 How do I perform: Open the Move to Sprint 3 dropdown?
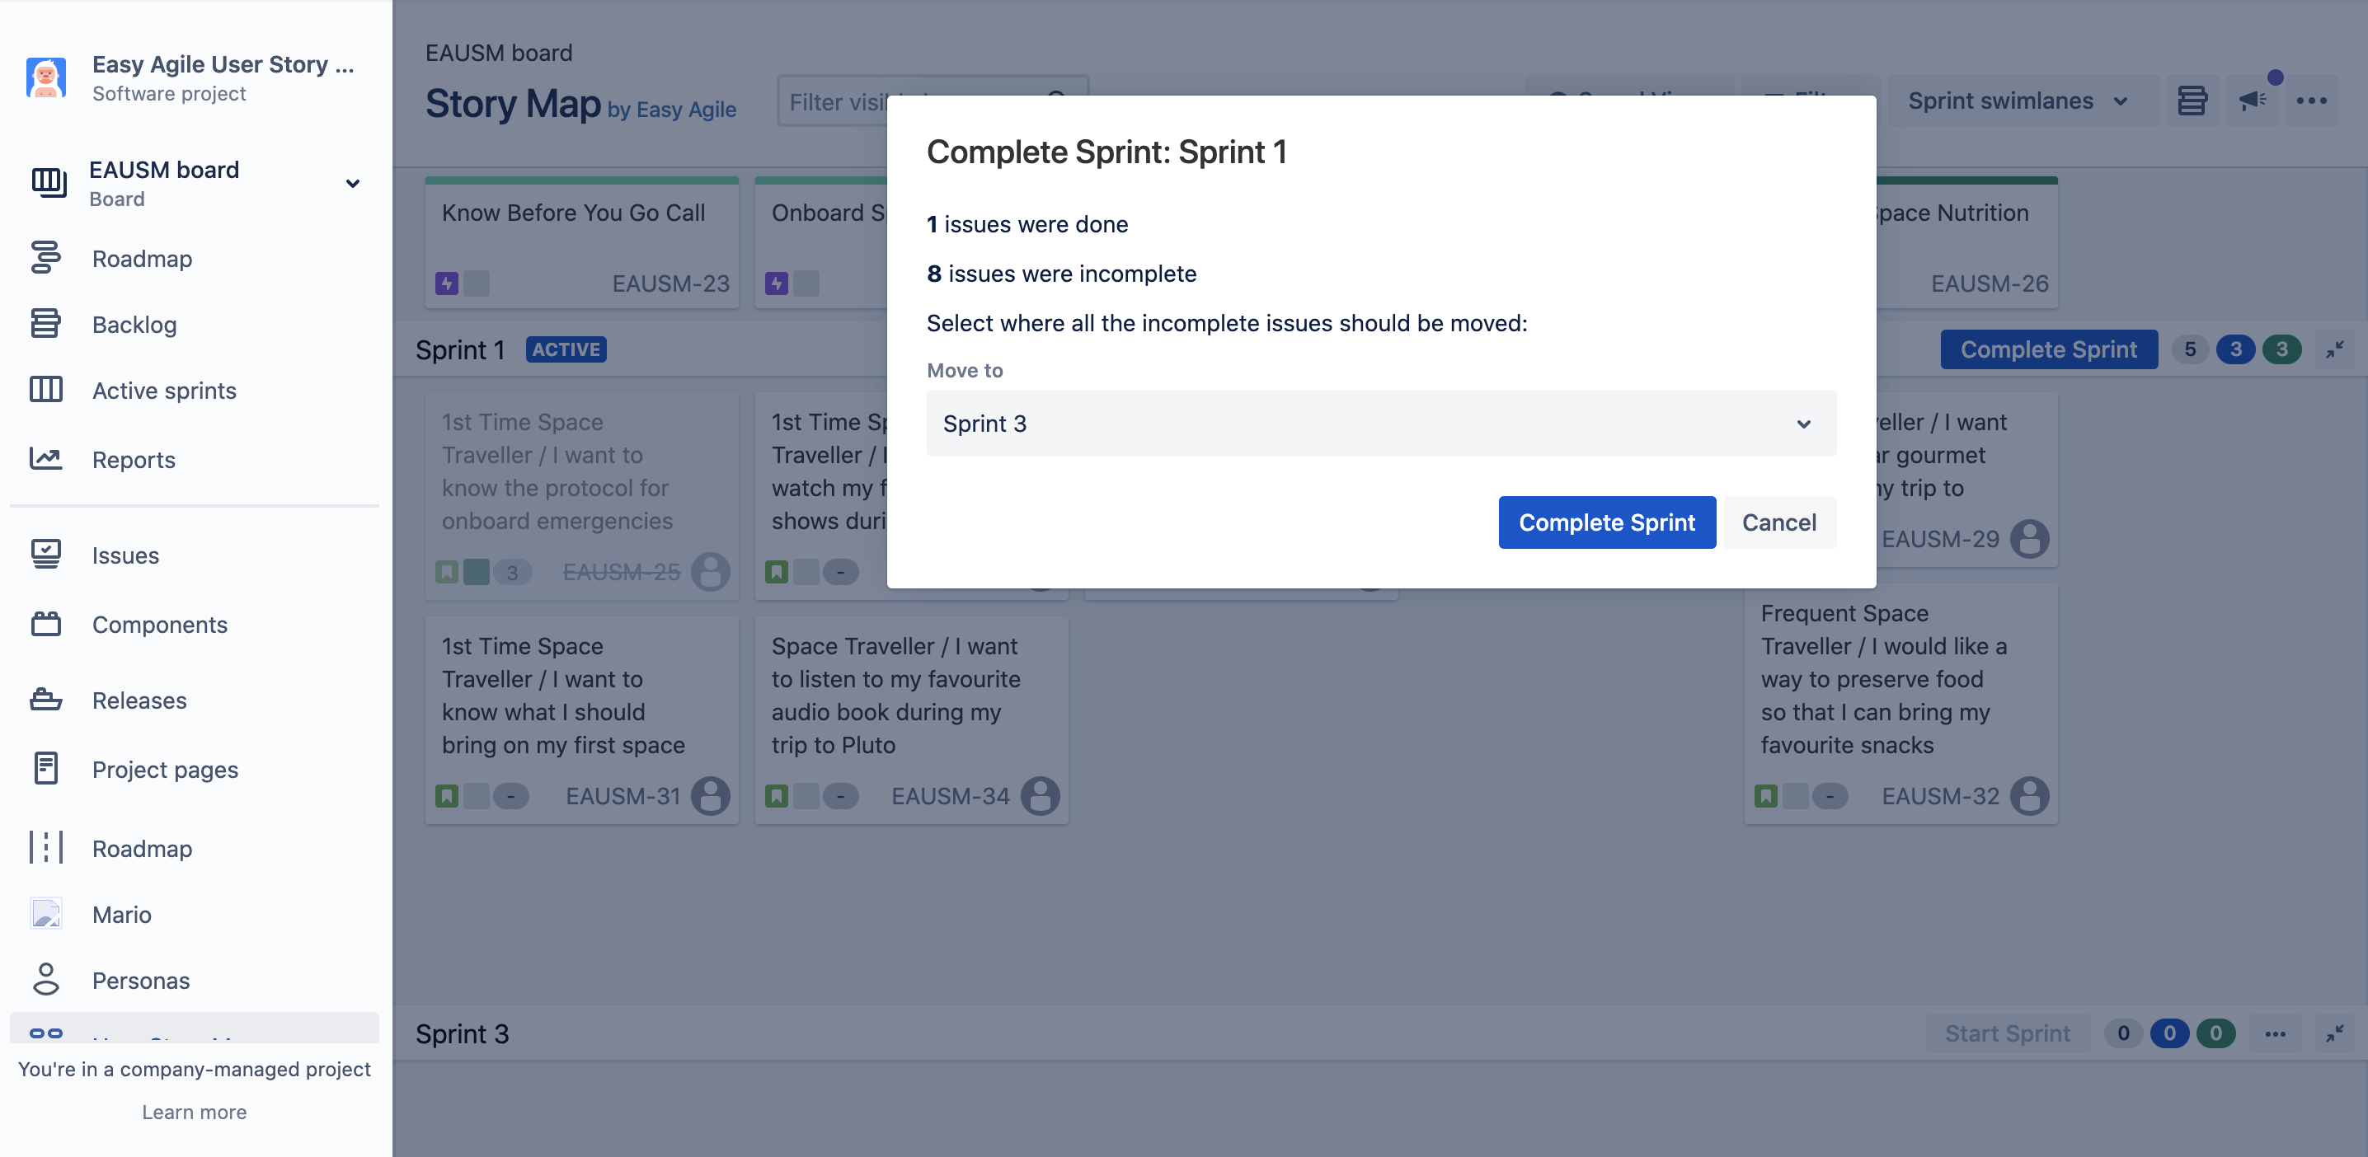(1381, 424)
